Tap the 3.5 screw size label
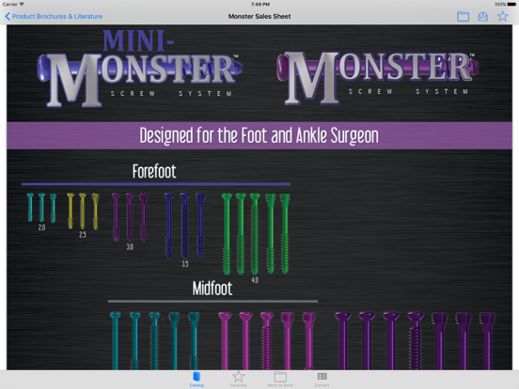519x389 pixels. click(184, 264)
